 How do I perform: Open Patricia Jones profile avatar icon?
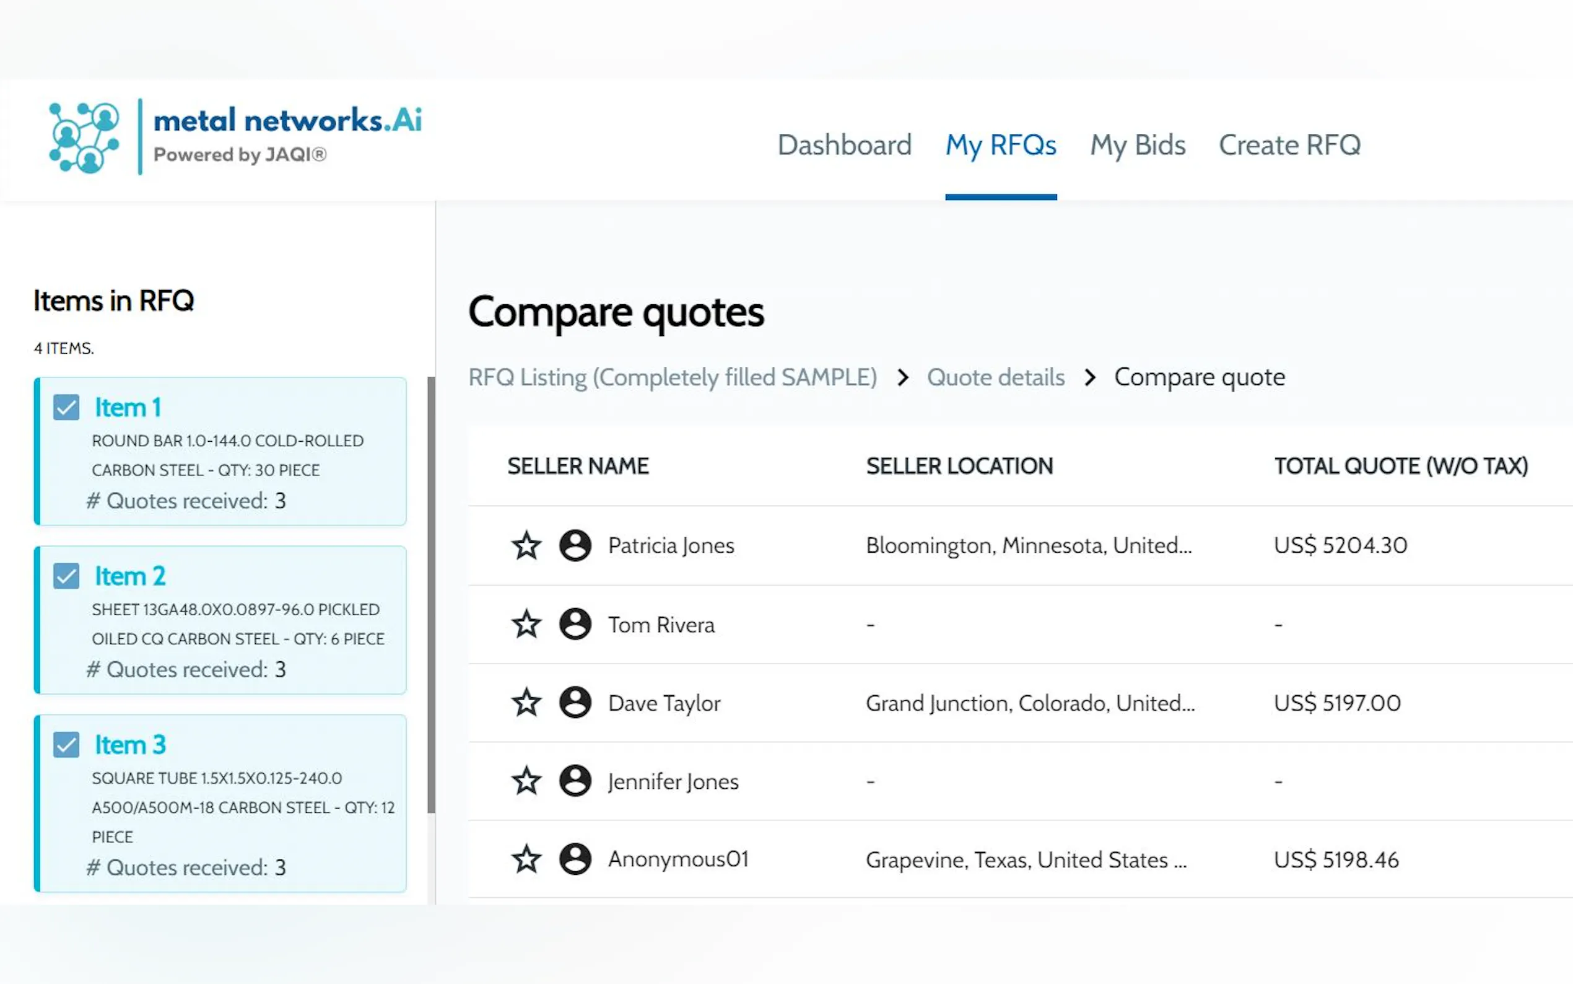coord(575,545)
